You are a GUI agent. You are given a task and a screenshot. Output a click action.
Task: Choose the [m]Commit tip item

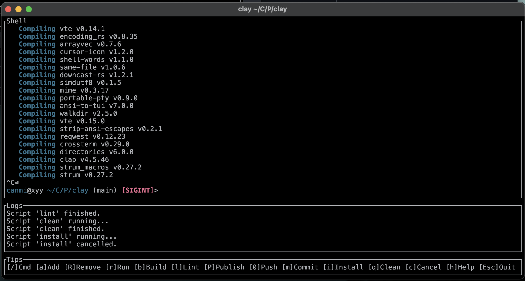click(300, 267)
